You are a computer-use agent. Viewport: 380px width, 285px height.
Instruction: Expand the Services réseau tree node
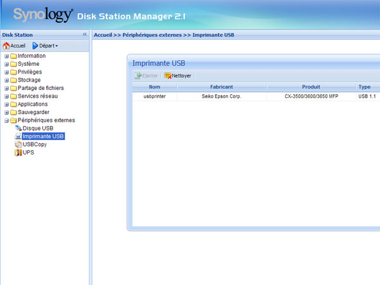(6, 96)
